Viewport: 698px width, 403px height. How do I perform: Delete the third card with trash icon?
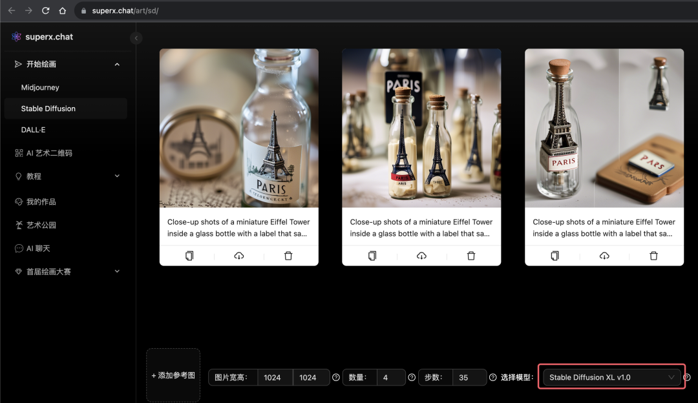pos(653,256)
